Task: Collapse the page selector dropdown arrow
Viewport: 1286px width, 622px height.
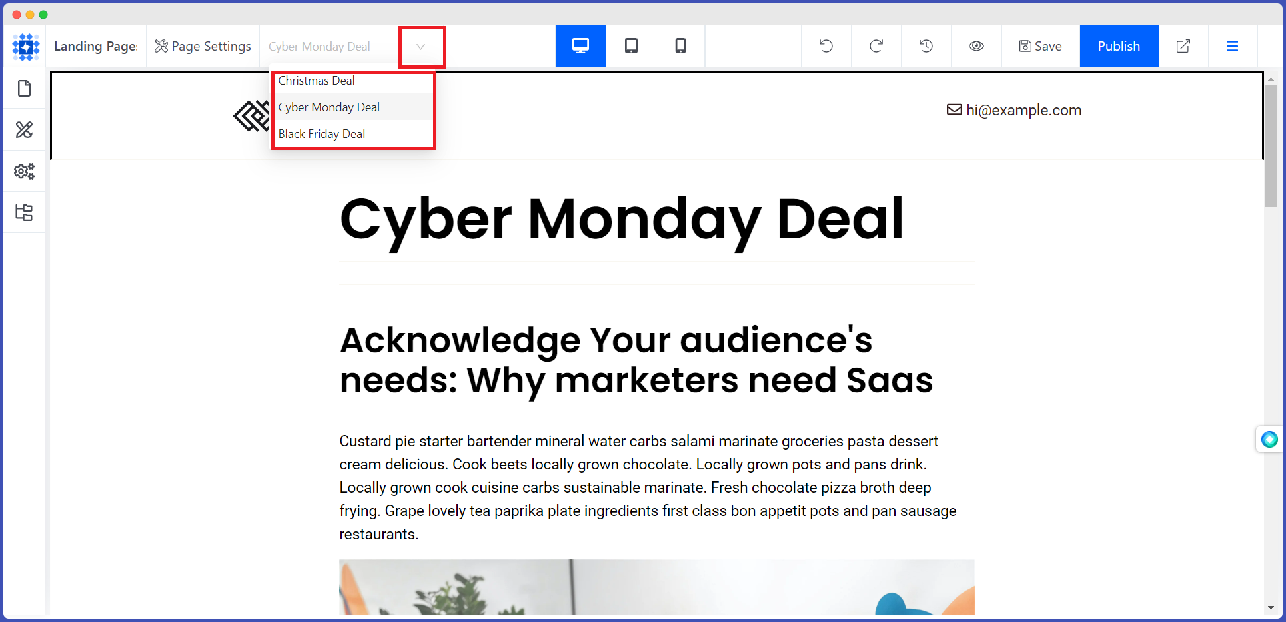Action: 421,47
